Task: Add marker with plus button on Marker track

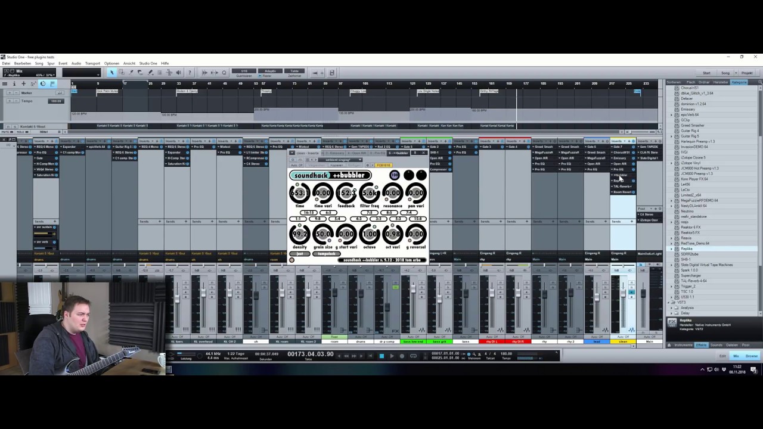Action: tap(10, 93)
